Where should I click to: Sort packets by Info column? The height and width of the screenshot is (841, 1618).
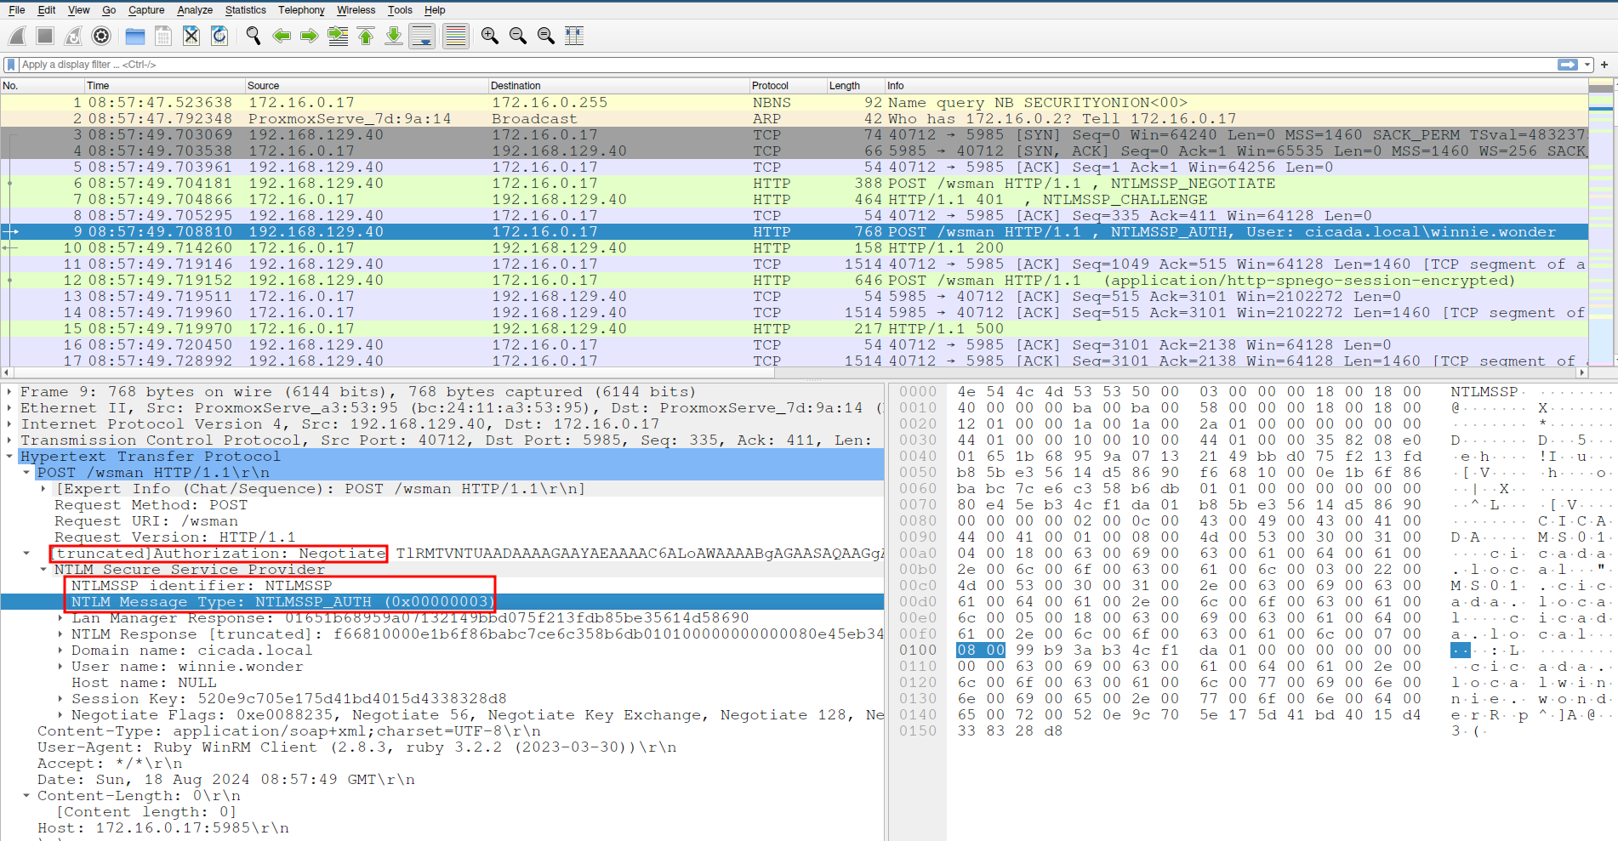(1235, 86)
